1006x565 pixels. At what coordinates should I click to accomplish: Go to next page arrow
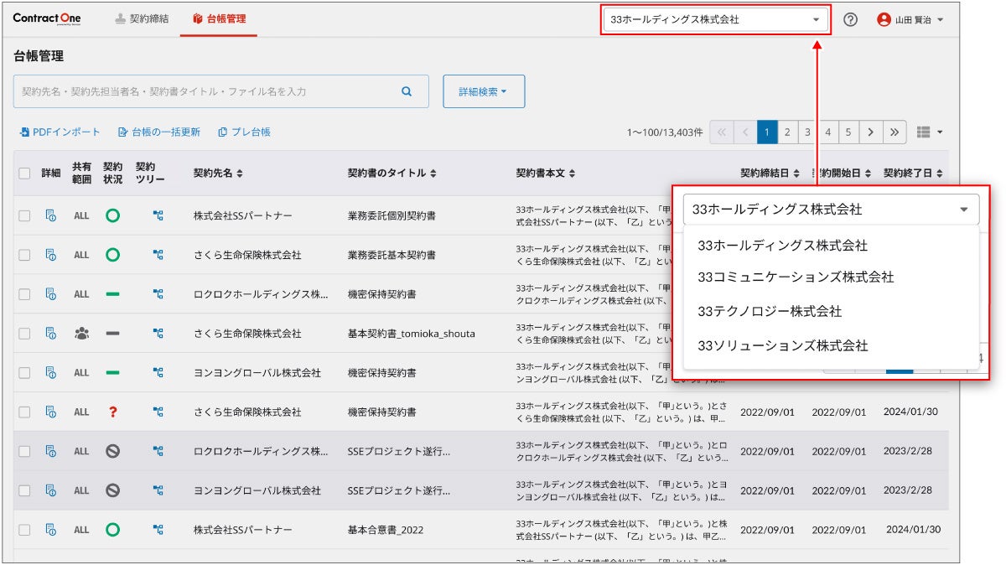[x=871, y=132]
